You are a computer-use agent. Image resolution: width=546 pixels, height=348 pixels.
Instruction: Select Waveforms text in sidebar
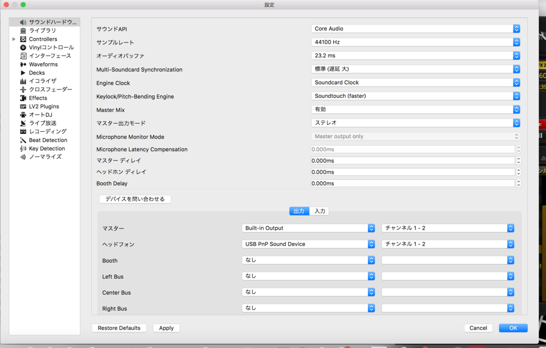point(43,64)
